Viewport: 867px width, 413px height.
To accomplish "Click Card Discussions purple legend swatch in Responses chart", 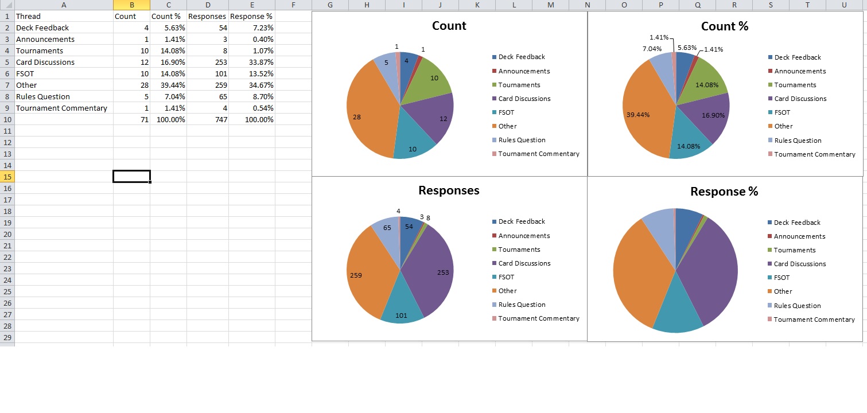I will (x=494, y=263).
